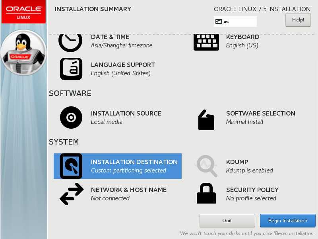318x239 pixels.
Task: Click 'Not connected' network status
Action: [110, 198]
